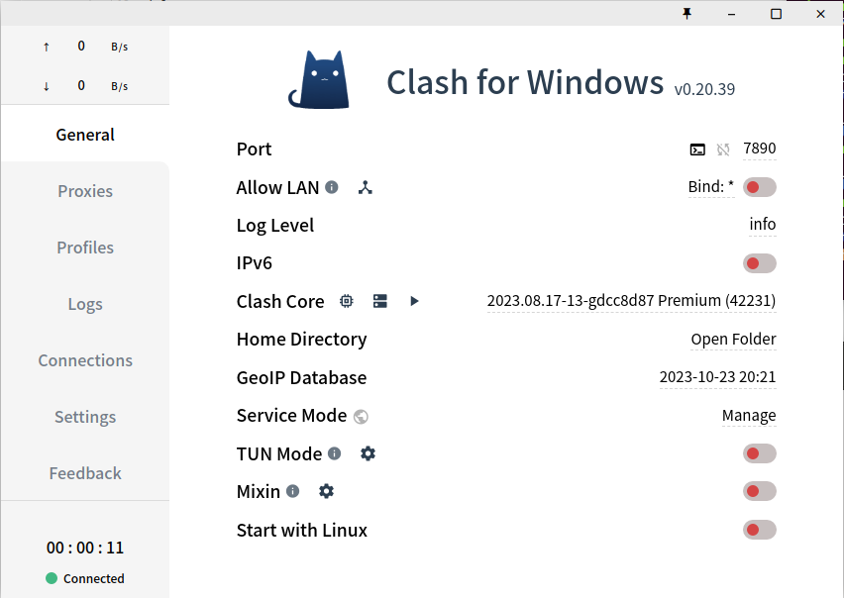Screen dimensions: 844x598
Task: Click the globe icon beside Service Mode
Action: (x=362, y=416)
